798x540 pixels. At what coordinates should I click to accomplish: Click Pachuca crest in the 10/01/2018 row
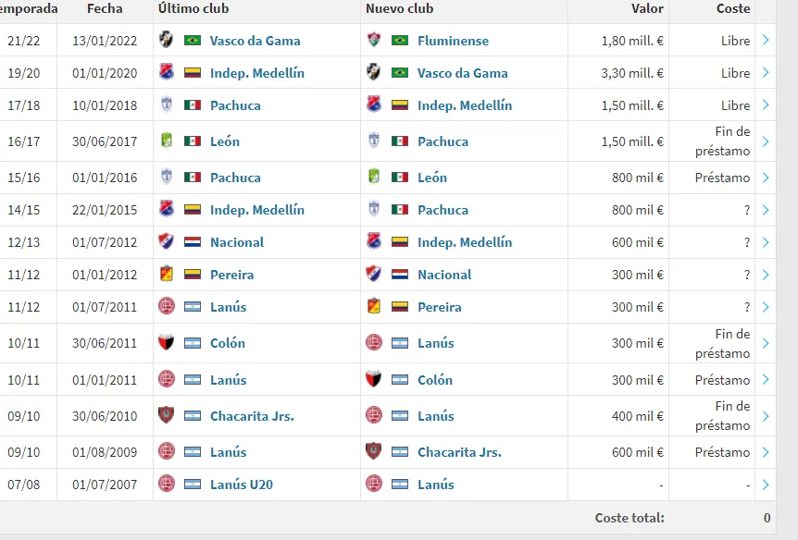click(167, 105)
